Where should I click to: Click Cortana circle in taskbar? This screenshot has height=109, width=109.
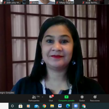coord(12,106)
